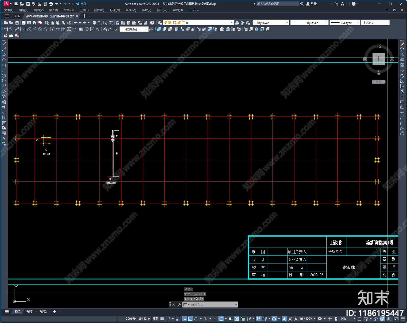The image size is (407, 323).
Task: Click the Plot printer icon in standard toolbar
Action: tap(24, 23)
